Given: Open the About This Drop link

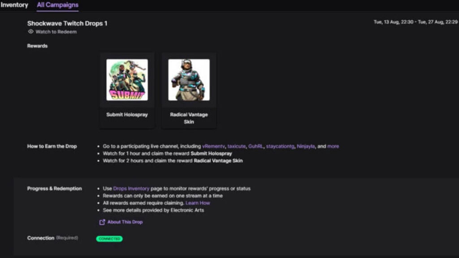Looking at the screenshot, I should (x=125, y=222).
